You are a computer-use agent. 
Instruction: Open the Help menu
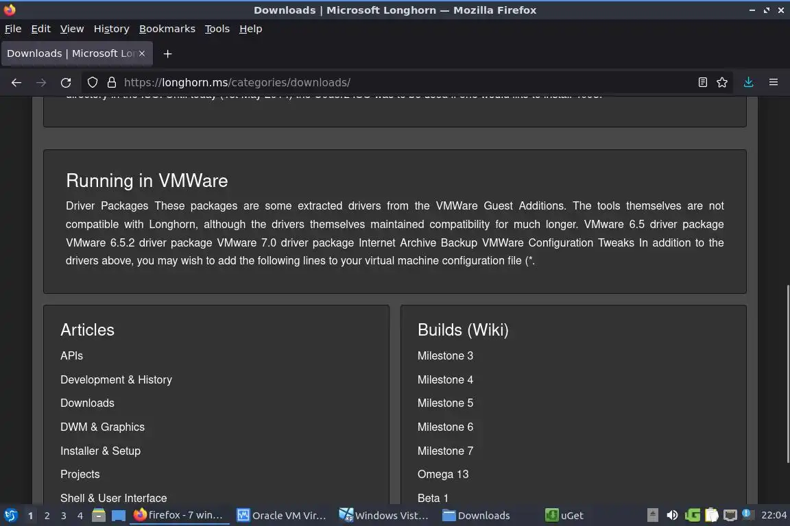pos(250,29)
